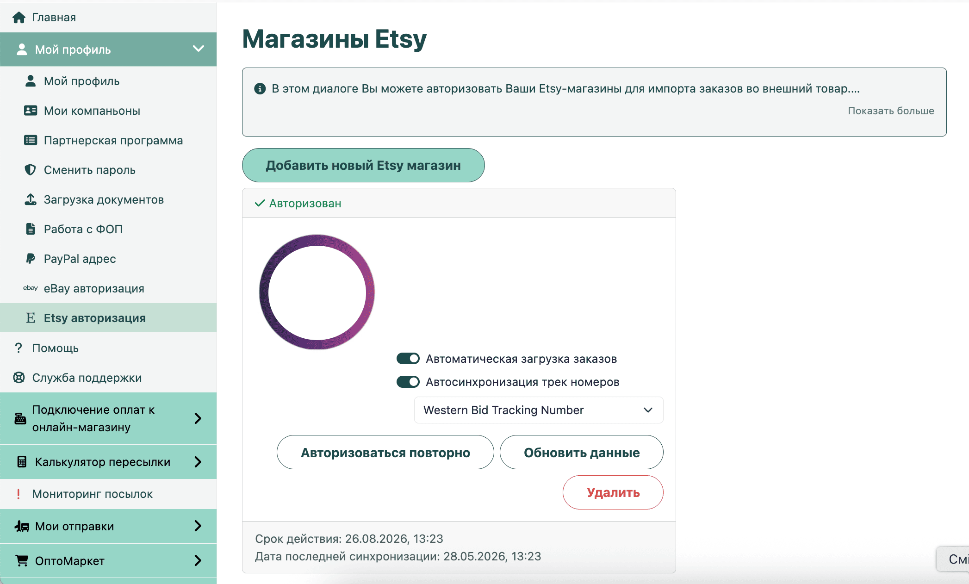Click Добавить новый Etsy магазин button

(x=363, y=165)
